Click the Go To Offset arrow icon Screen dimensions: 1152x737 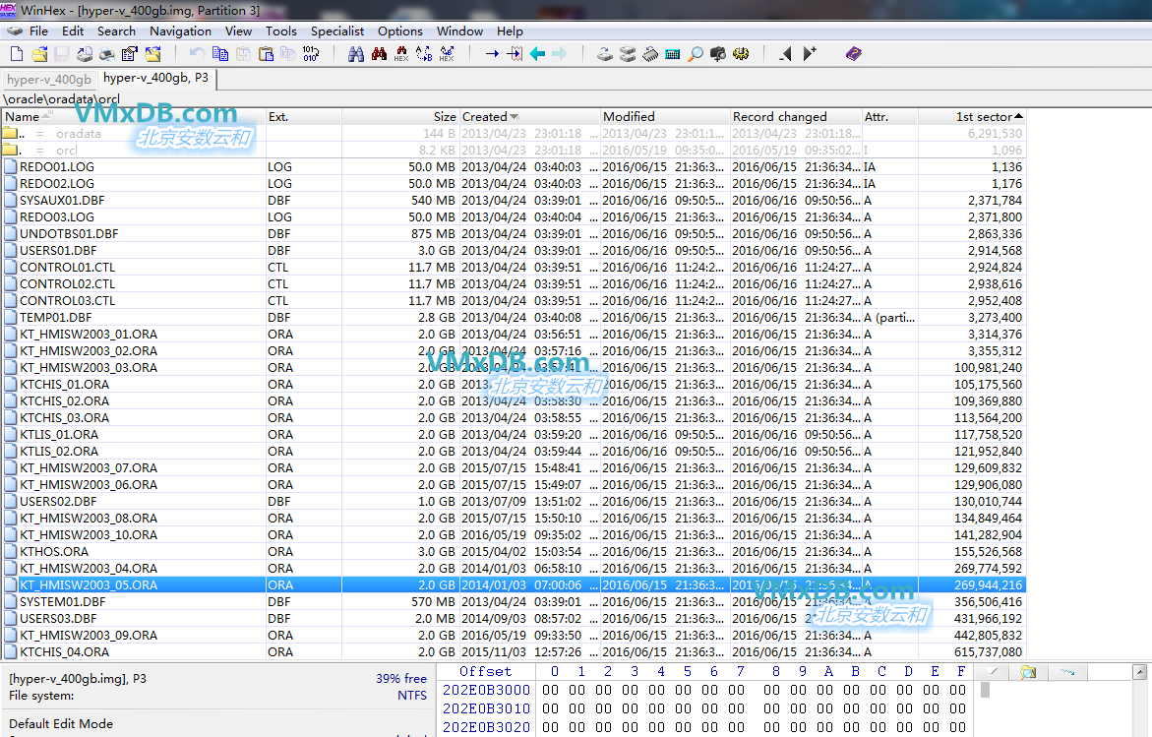point(492,54)
